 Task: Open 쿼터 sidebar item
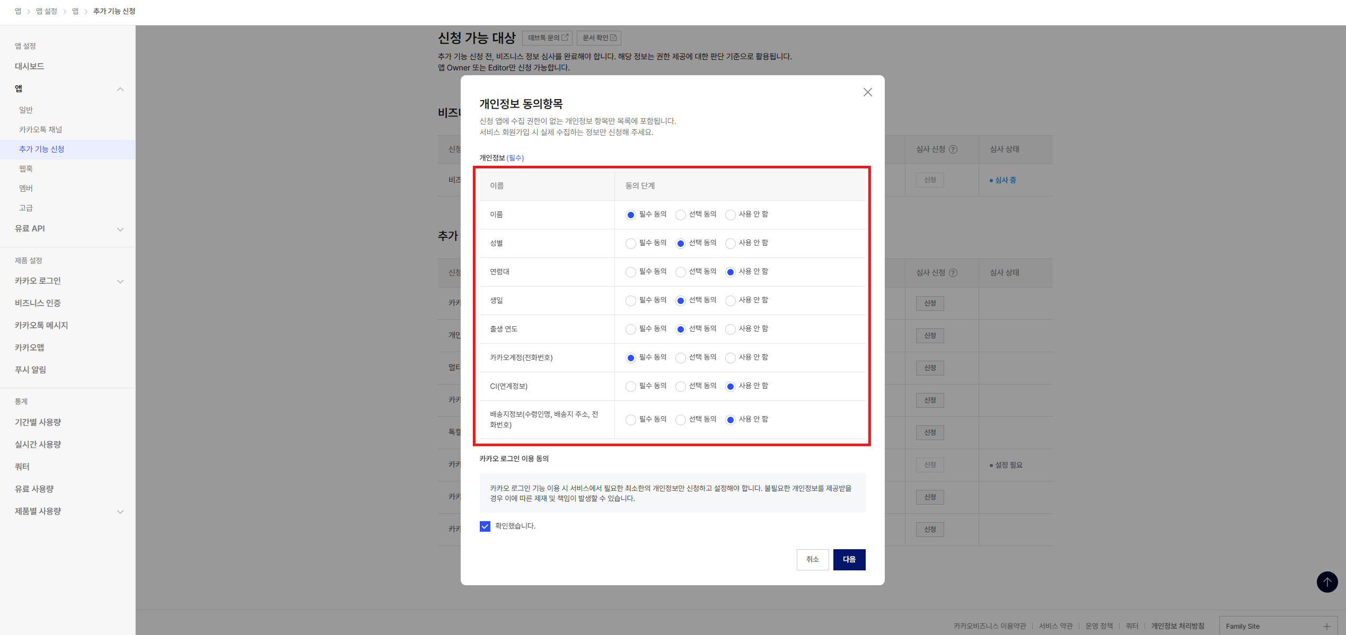[x=22, y=467]
